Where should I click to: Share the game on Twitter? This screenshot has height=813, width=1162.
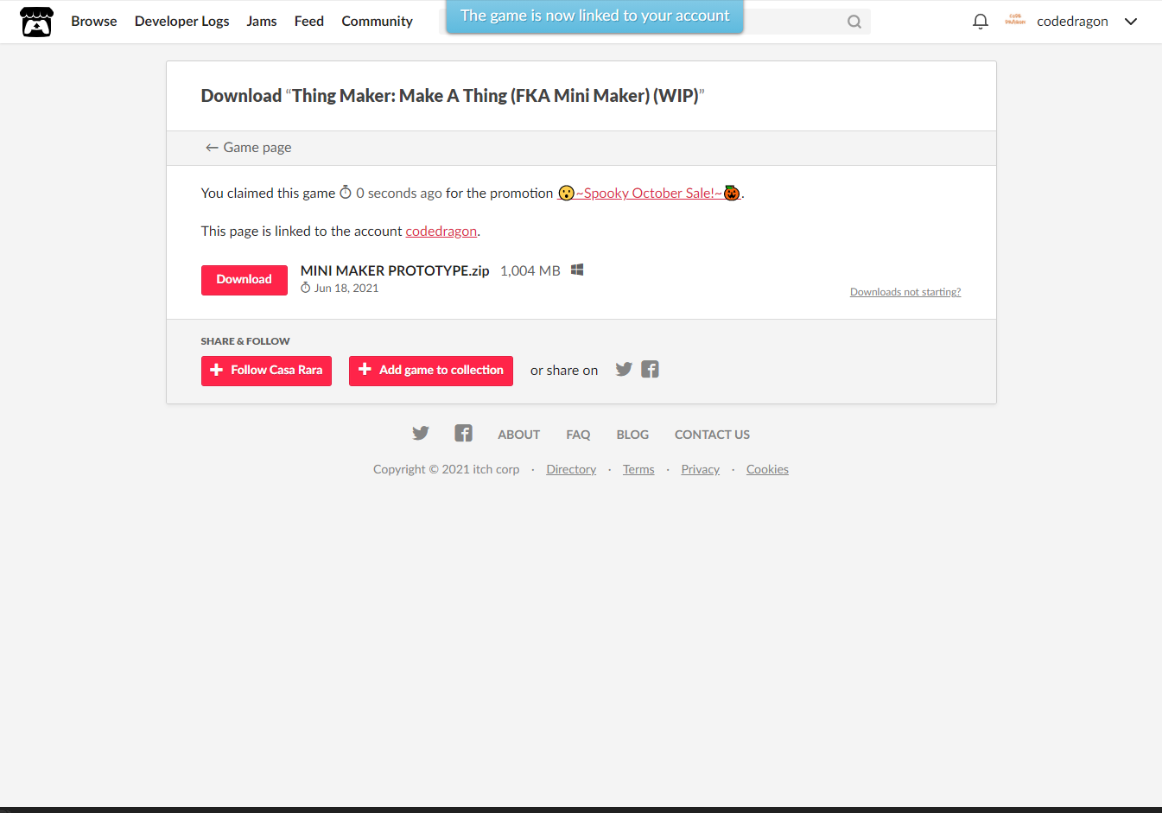point(624,370)
